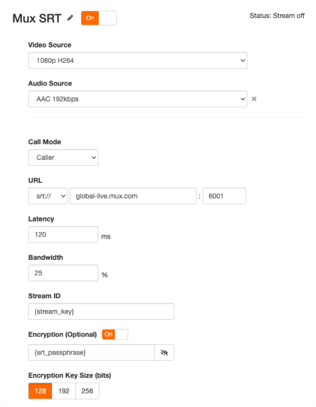This screenshot has height=407, width=316.
Task: Choose the 256 bit key size option
Action: 87,391
